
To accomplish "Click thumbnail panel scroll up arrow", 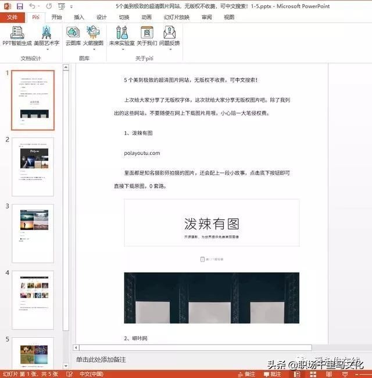I will pos(66,68).
